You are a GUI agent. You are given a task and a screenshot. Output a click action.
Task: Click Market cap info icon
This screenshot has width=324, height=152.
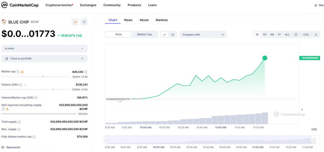click(x=18, y=72)
